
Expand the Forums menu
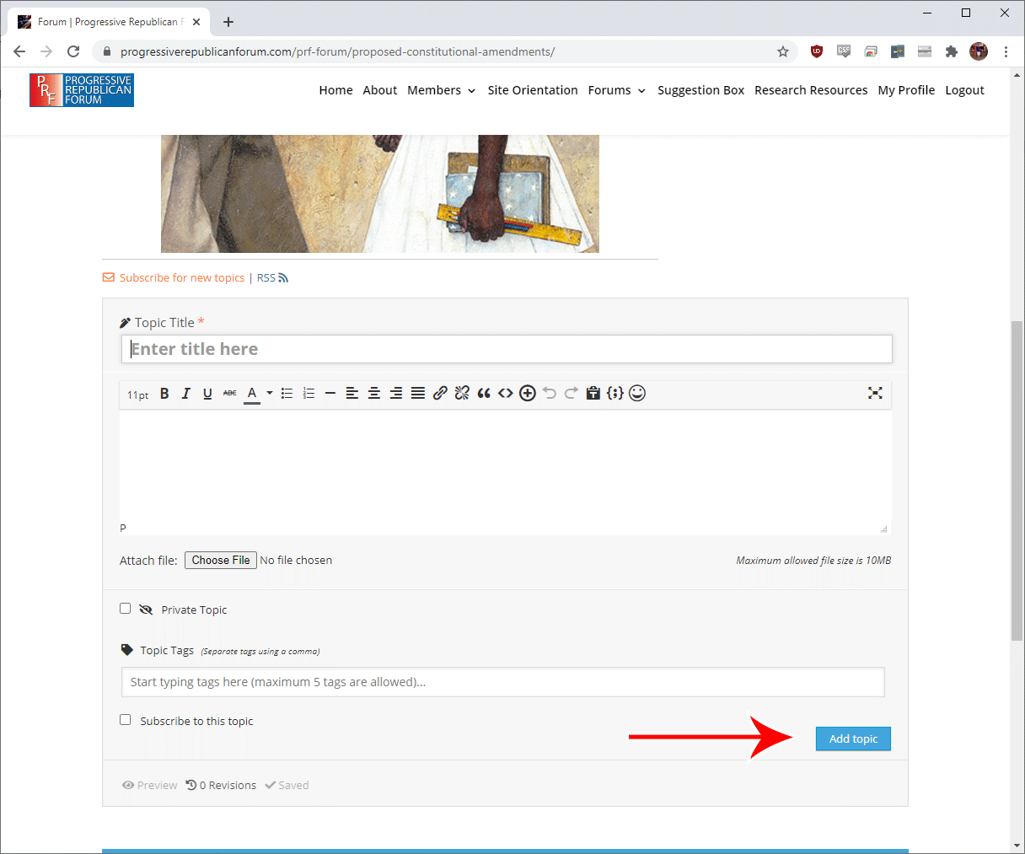click(616, 90)
